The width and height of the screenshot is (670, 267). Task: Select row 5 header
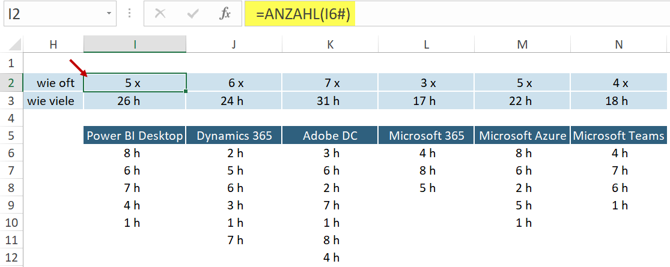tap(11, 136)
